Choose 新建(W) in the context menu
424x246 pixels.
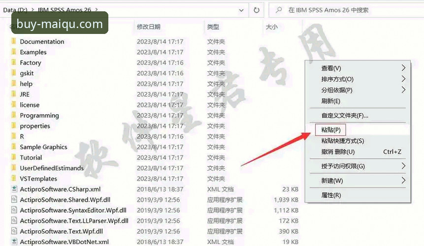tap(358, 181)
